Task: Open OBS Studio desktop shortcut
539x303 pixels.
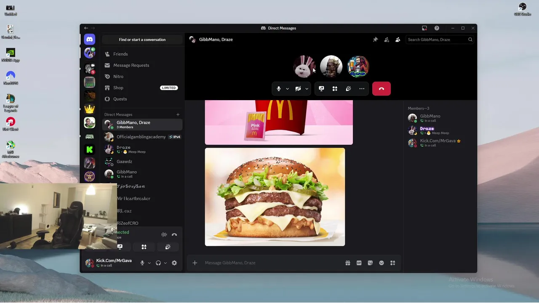Action: coord(523,9)
